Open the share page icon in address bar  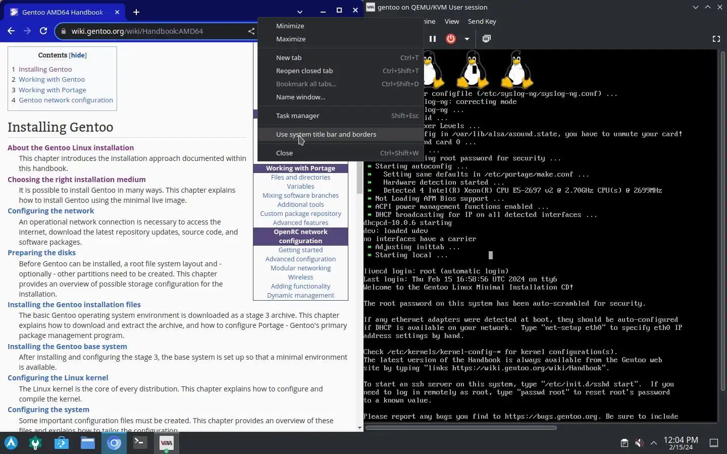pyautogui.click(x=251, y=31)
